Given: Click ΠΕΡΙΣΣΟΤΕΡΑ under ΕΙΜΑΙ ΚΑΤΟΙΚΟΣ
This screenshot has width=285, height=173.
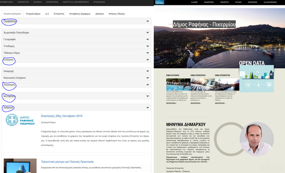Looking at the screenshot, I should 171,103.
